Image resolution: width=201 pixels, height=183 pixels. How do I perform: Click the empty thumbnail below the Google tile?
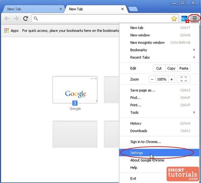tap(75, 134)
